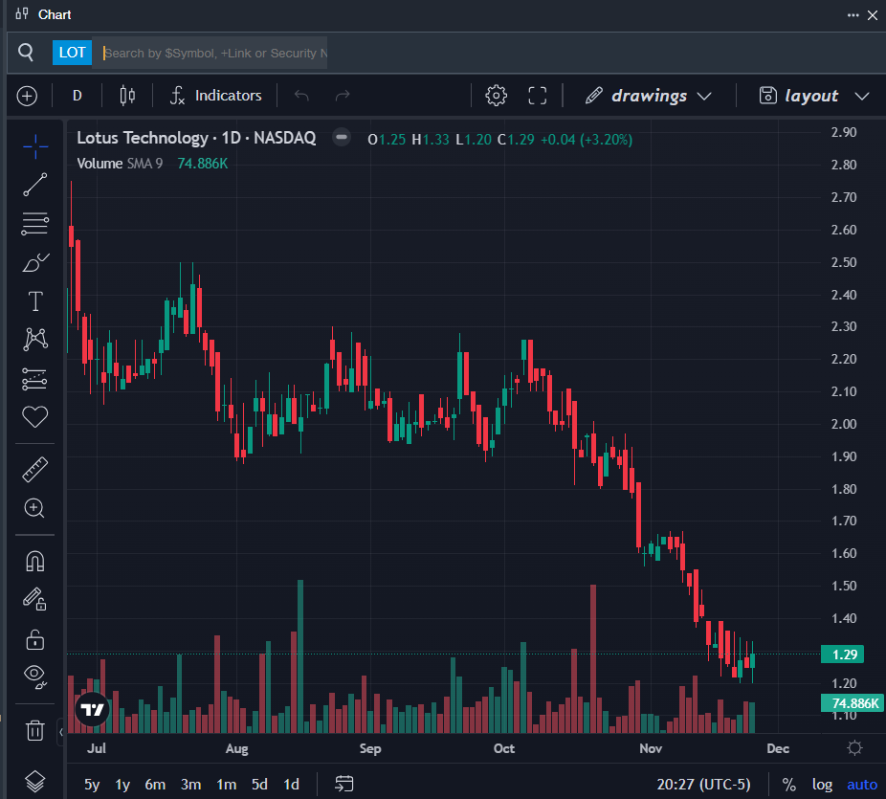The image size is (886, 799).
Task: Switch to the 1y time range
Action: click(x=122, y=785)
